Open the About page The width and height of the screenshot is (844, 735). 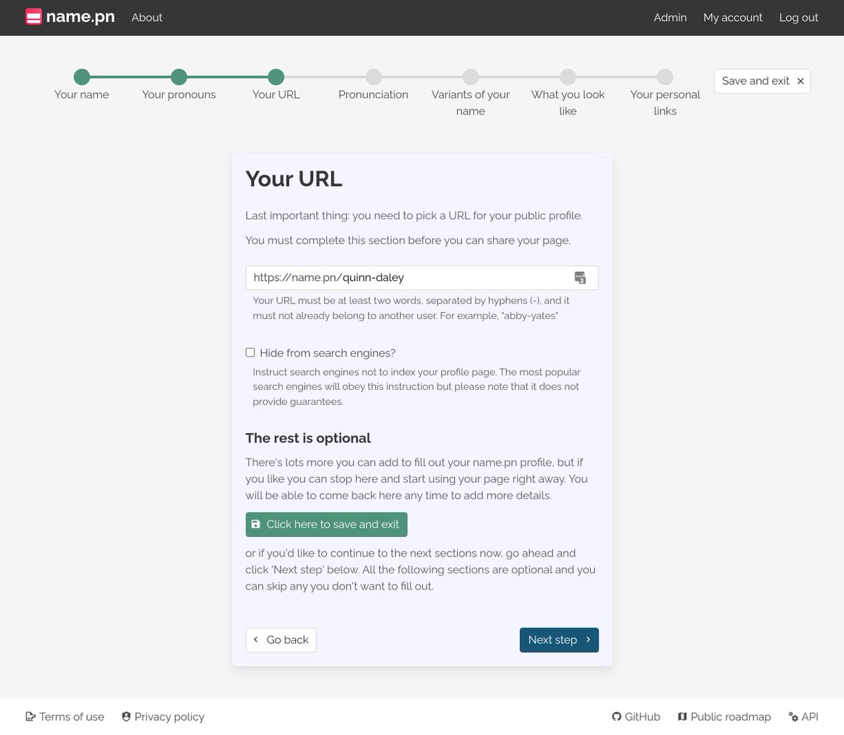click(x=147, y=18)
